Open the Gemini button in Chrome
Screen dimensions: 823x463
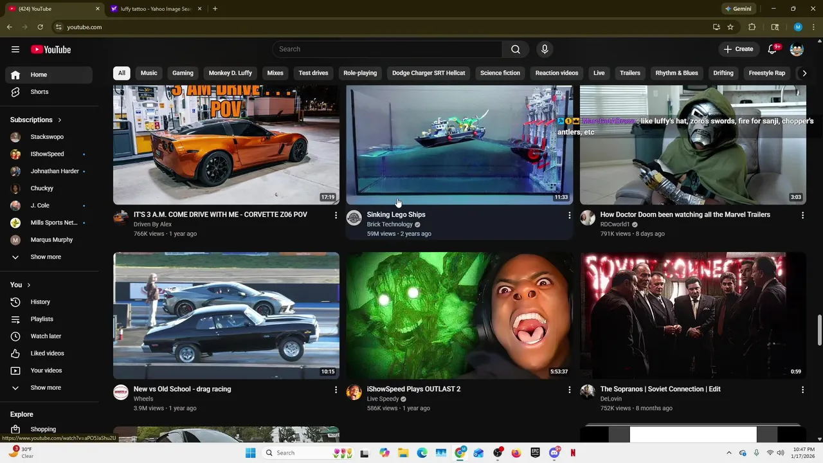click(737, 9)
